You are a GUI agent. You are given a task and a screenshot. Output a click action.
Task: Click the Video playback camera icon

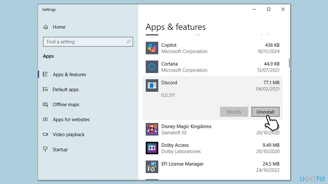(45, 134)
